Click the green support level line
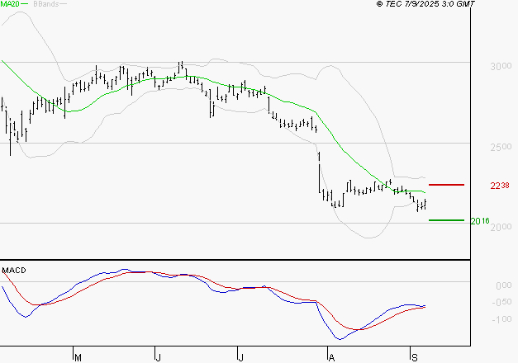 (446, 220)
